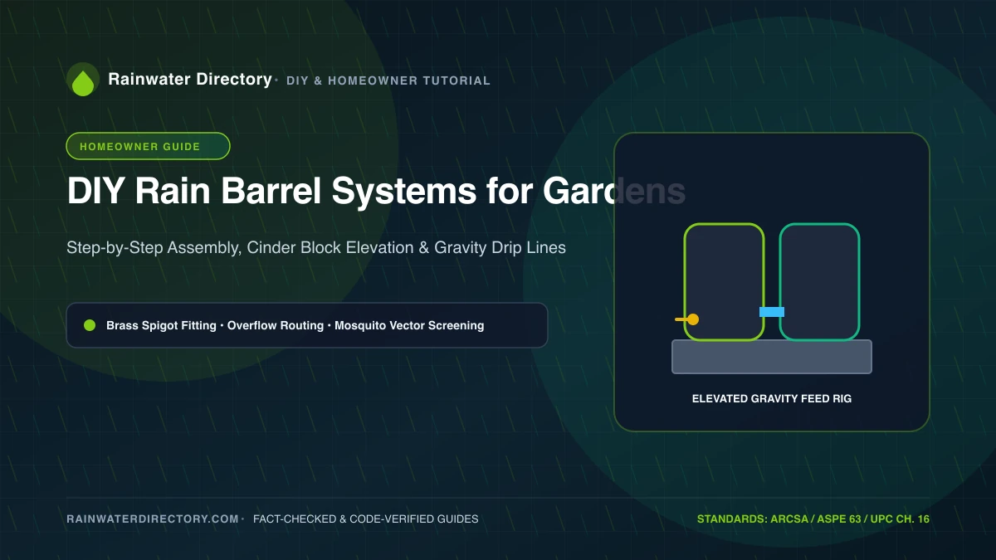Click the blue connector pipe between barrels
This screenshot has height=560, width=996.
pyautogui.click(x=772, y=312)
